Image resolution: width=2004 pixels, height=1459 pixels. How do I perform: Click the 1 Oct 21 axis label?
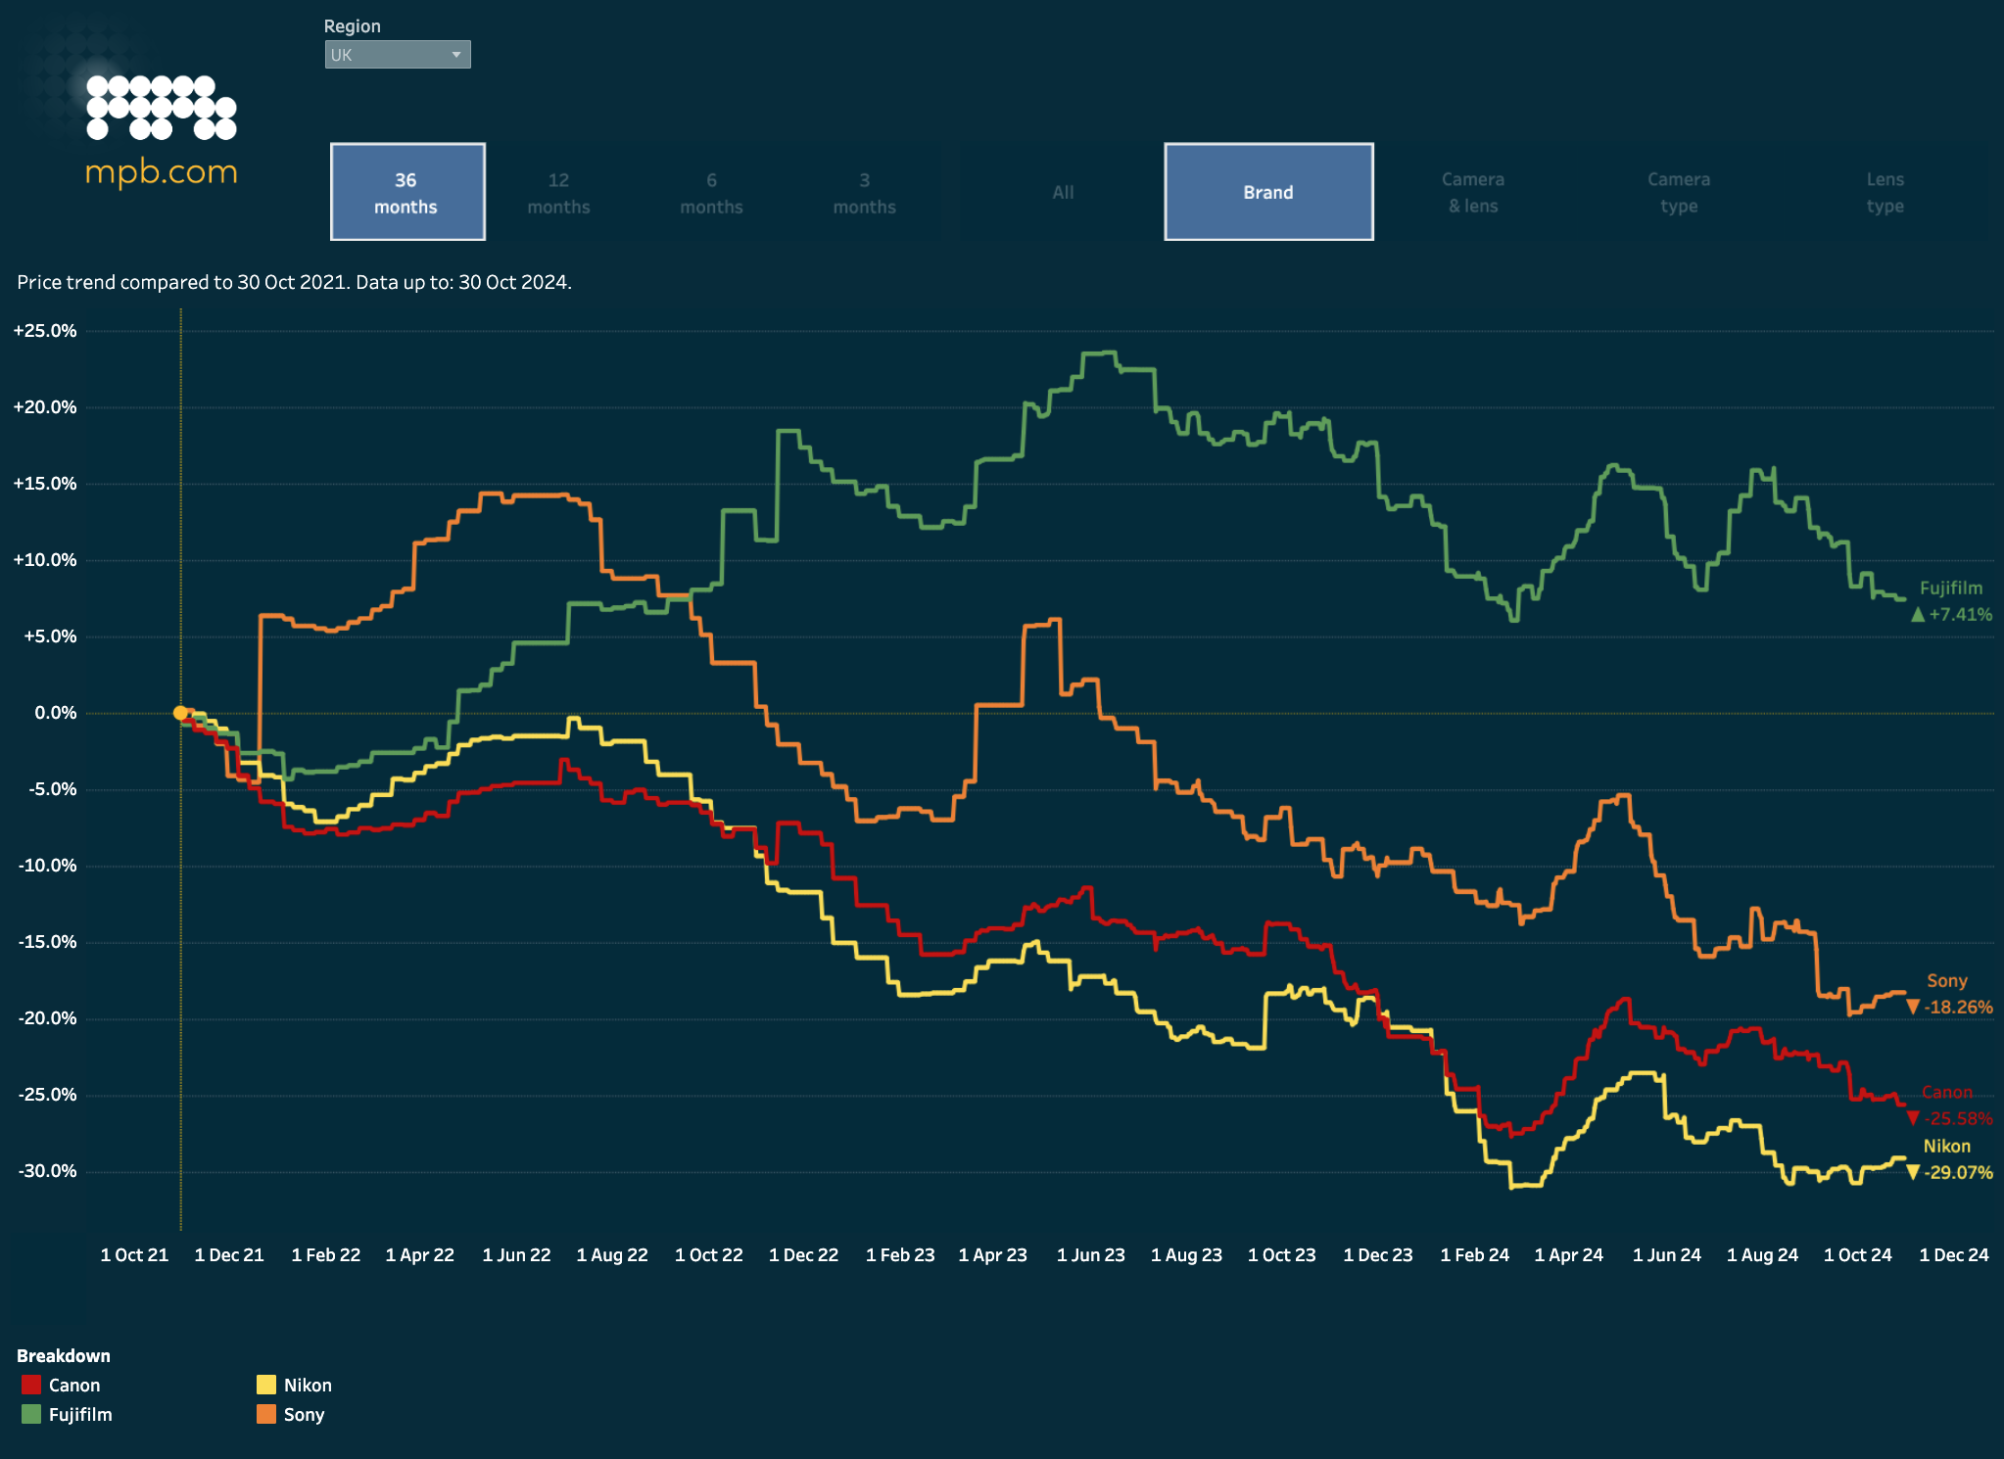click(x=134, y=1254)
